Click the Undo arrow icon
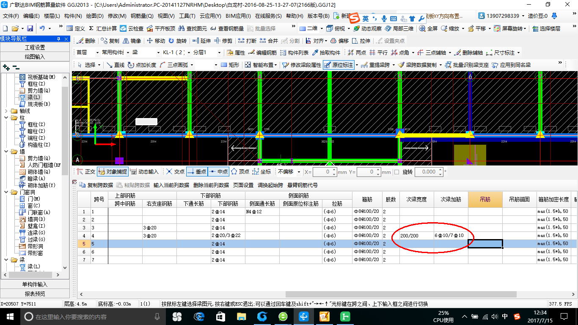The width and height of the screenshot is (578, 325). [x=42, y=28]
